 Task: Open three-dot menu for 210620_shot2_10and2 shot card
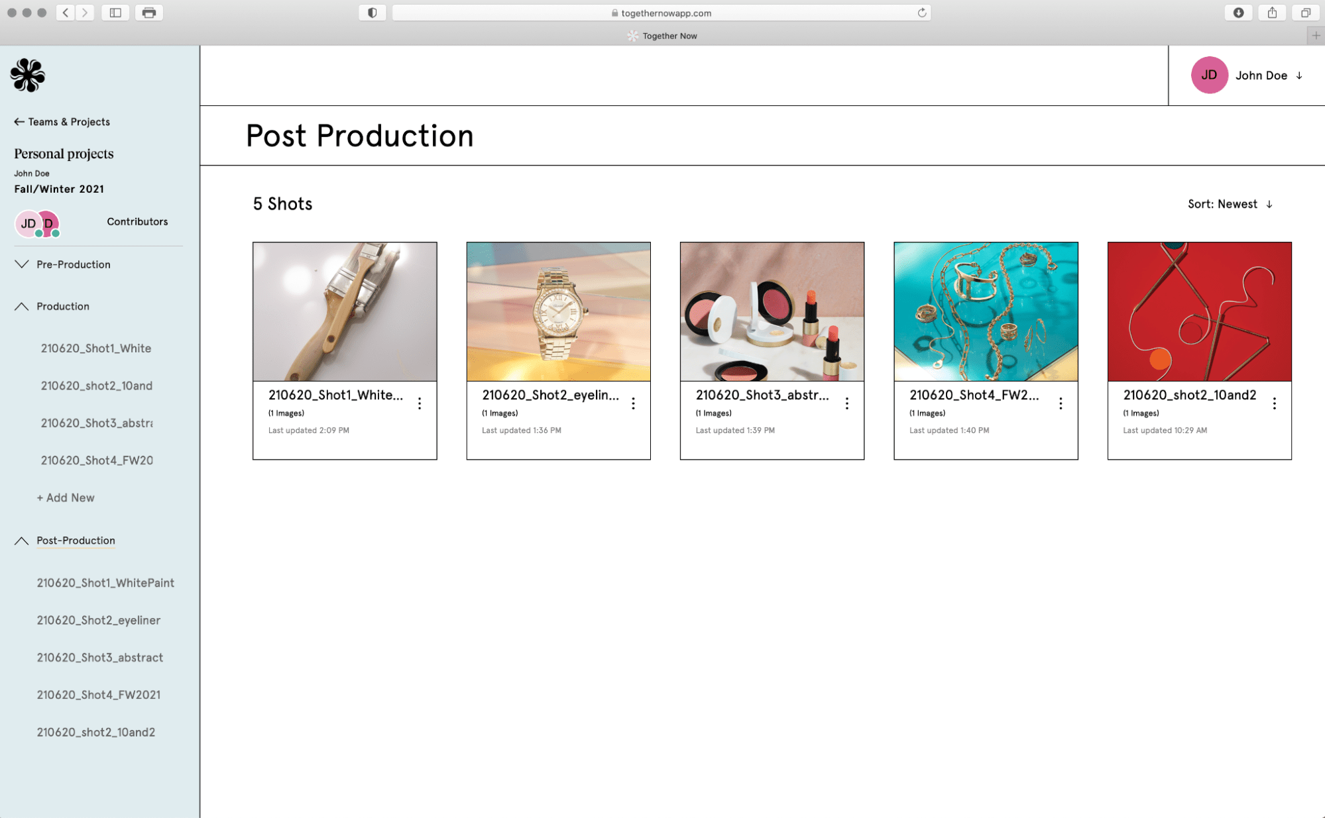coord(1274,403)
